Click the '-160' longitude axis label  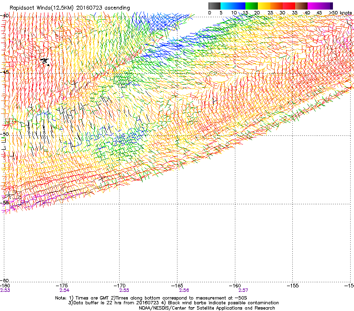click(235, 286)
